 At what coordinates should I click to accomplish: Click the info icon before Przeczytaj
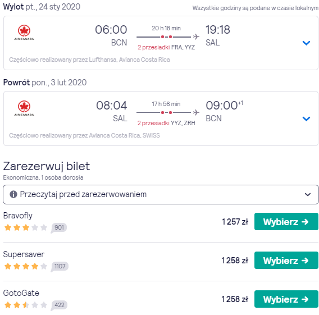click(13, 194)
